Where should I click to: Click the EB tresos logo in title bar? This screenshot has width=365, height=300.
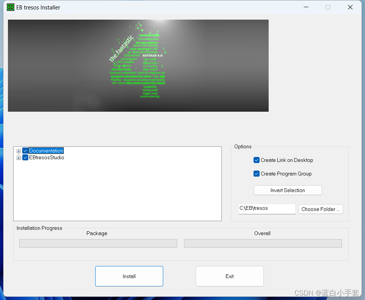[11, 8]
